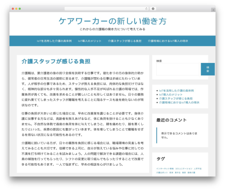The height and width of the screenshot is (190, 225).
Task: Open the site title ケアワーカーの新しい働き方
Action: [x=112, y=21]
